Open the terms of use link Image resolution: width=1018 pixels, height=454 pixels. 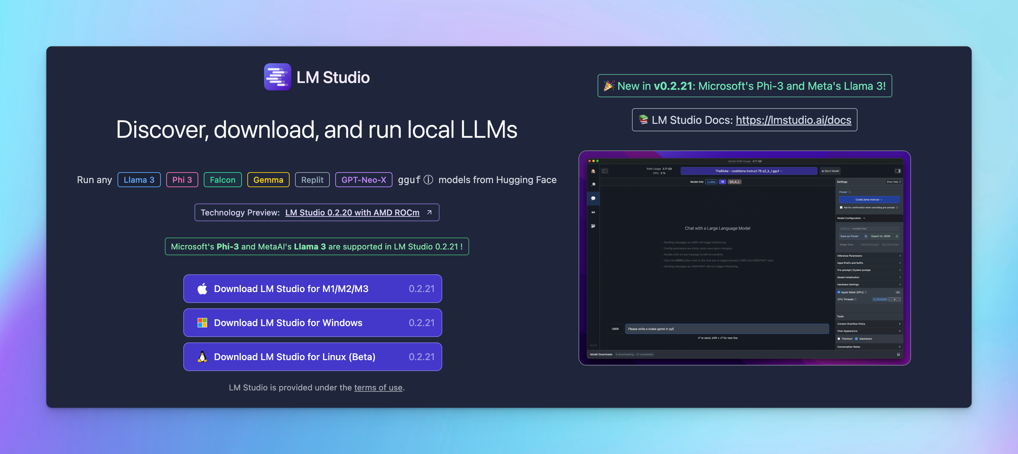378,387
